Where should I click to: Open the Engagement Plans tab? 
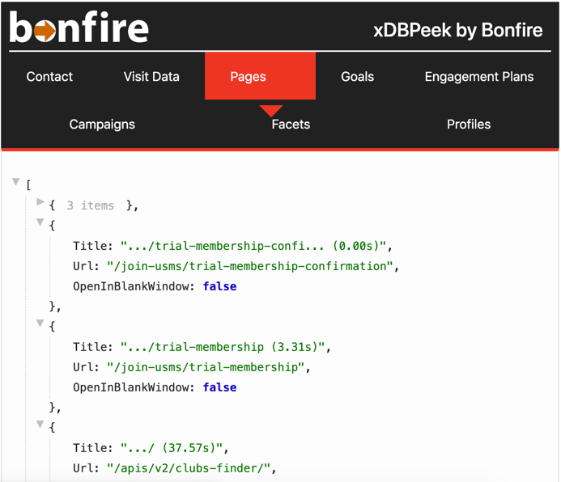click(x=479, y=77)
